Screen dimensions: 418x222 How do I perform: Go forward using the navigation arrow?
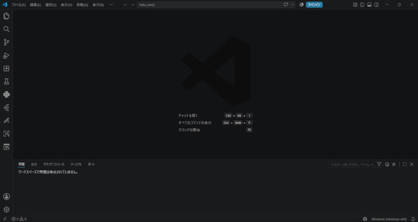point(133,5)
